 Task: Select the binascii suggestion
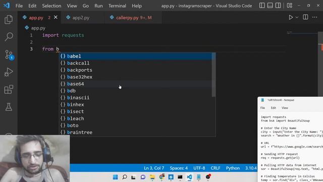point(136,98)
